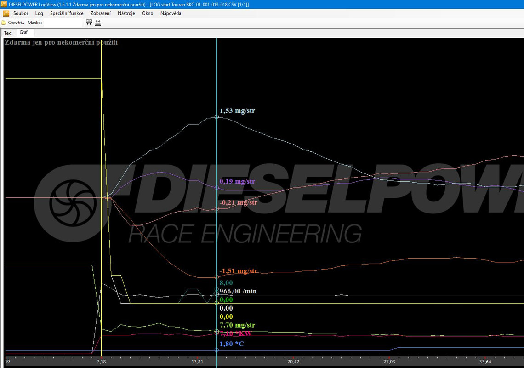Click the 27,03 time axis label
Image resolution: width=524 pixels, height=368 pixels.
coord(389,362)
